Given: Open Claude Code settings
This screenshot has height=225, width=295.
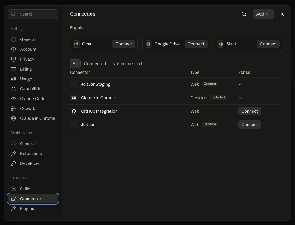Looking at the screenshot, I should coord(33,99).
